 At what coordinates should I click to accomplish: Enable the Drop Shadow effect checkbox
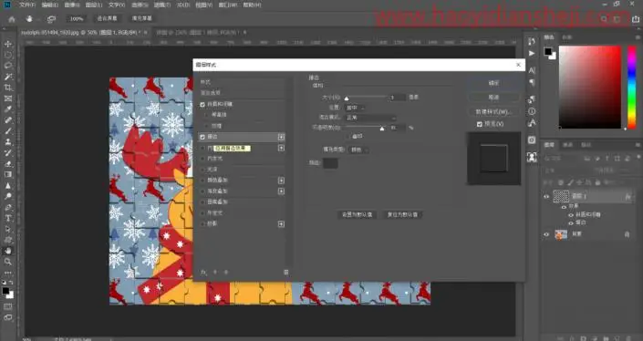[x=202, y=223]
